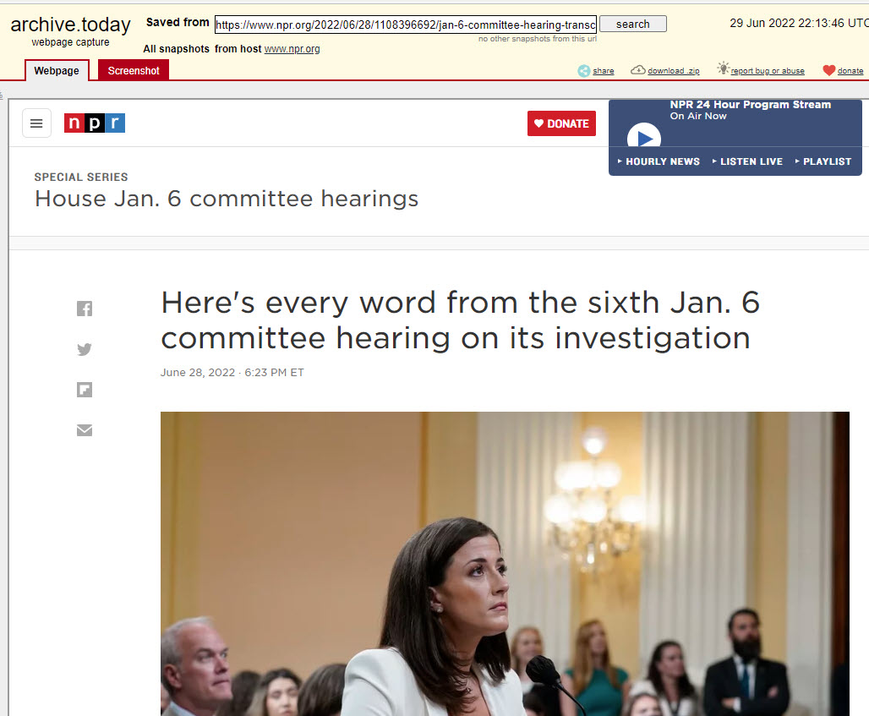Viewport: 869px width, 716px height.
Task: Click the report bug lightbulb icon
Action: pos(723,68)
